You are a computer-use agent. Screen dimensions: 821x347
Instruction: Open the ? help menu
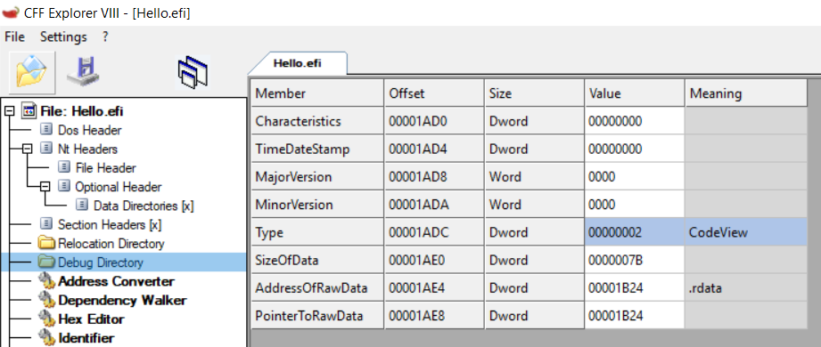[x=105, y=37]
